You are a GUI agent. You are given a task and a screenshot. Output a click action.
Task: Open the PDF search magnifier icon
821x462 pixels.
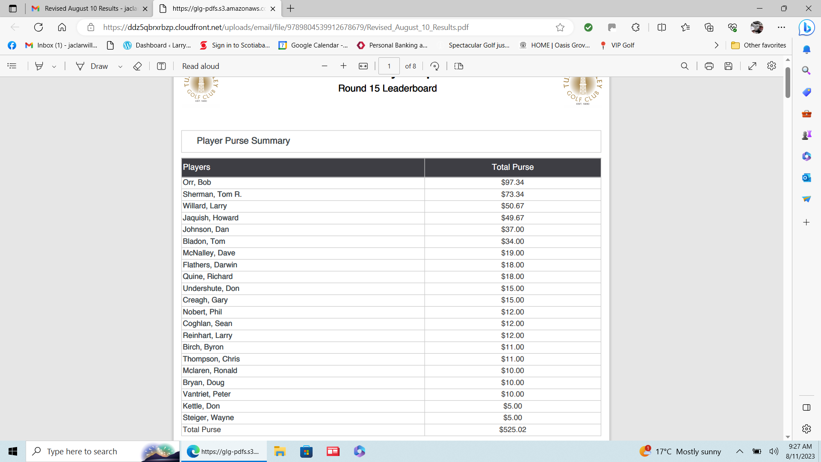click(685, 66)
